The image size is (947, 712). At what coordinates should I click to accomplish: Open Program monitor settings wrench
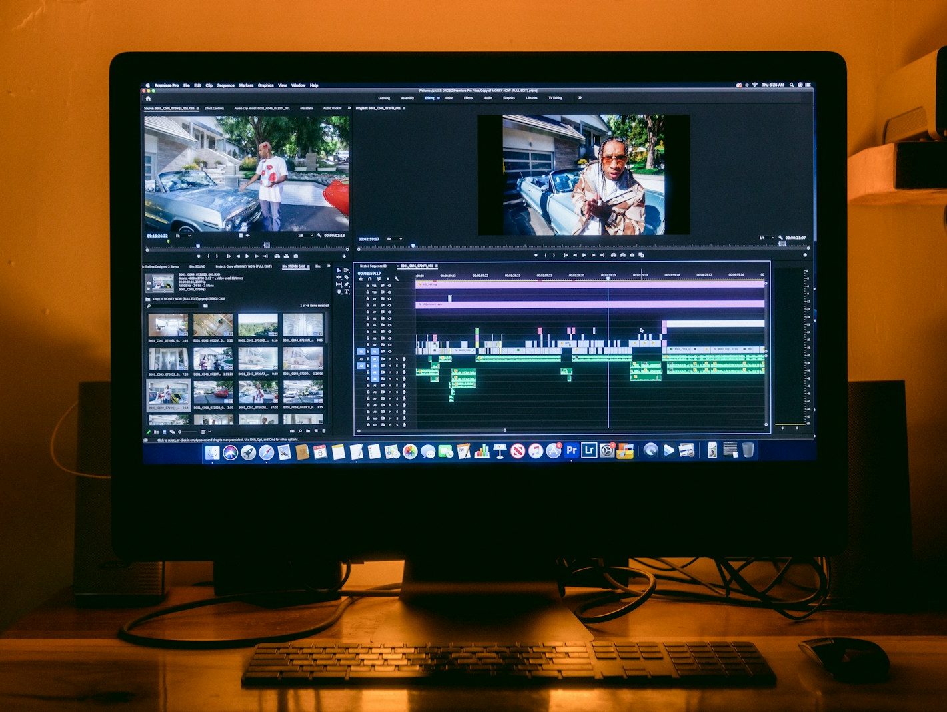[780, 238]
